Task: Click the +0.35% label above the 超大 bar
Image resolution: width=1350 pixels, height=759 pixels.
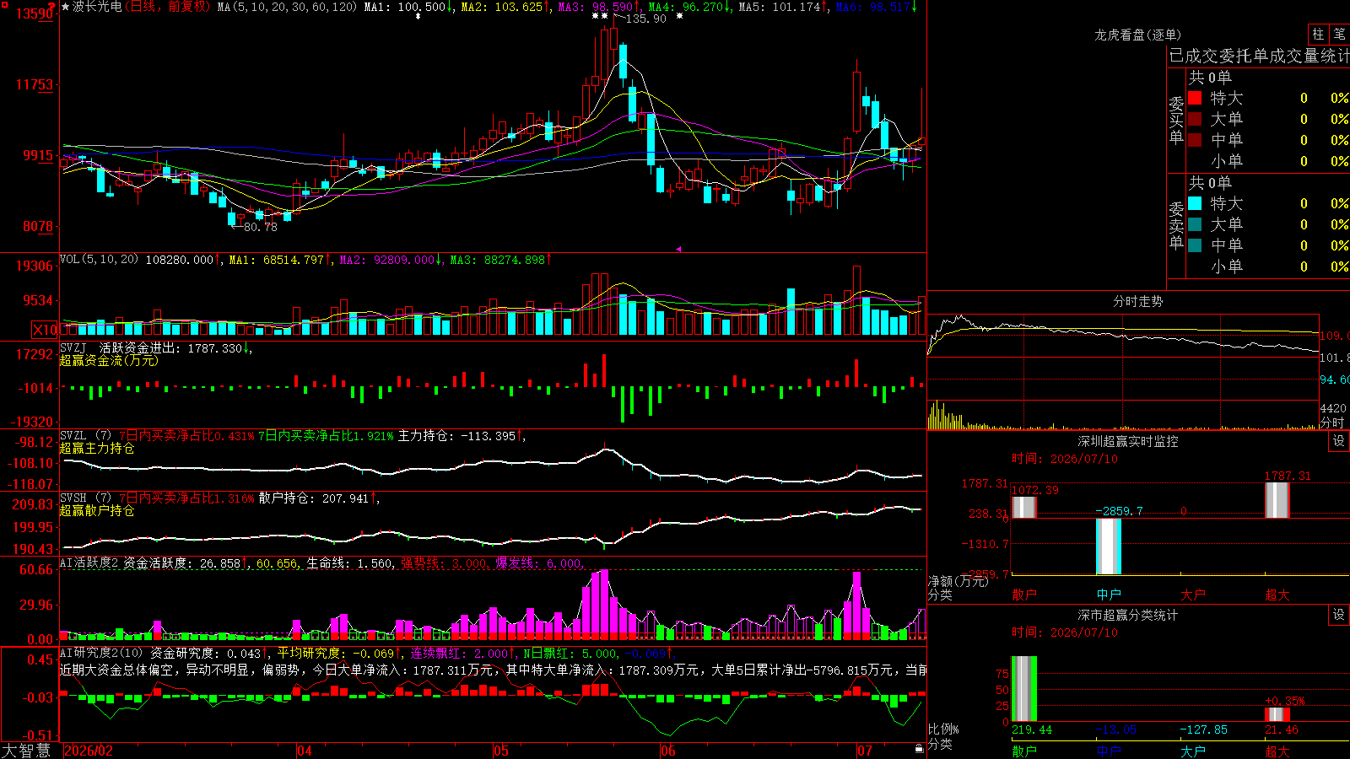Action: (1285, 701)
